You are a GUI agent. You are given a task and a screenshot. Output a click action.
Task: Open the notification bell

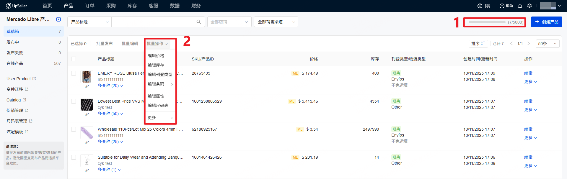(520, 6)
